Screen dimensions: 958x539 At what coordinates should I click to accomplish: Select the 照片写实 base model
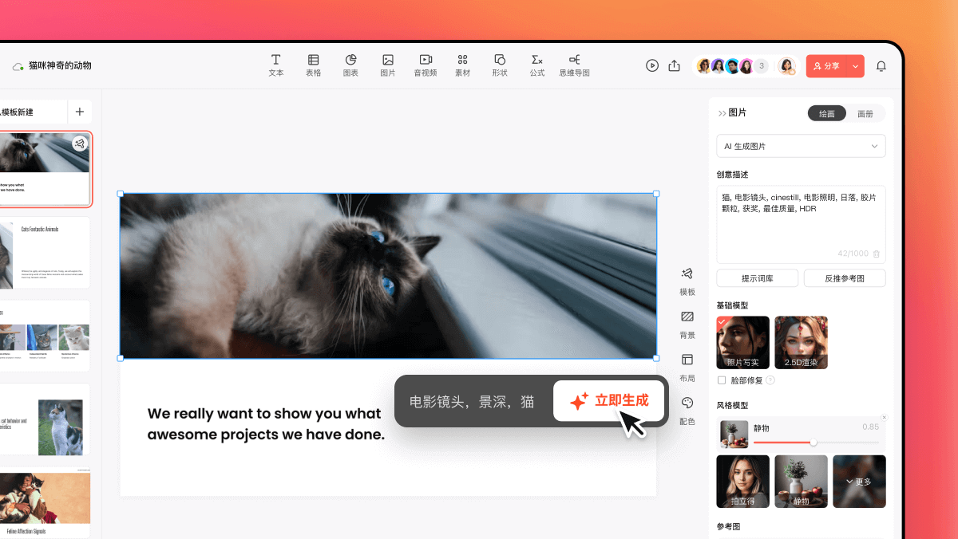[x=742, y=342]
